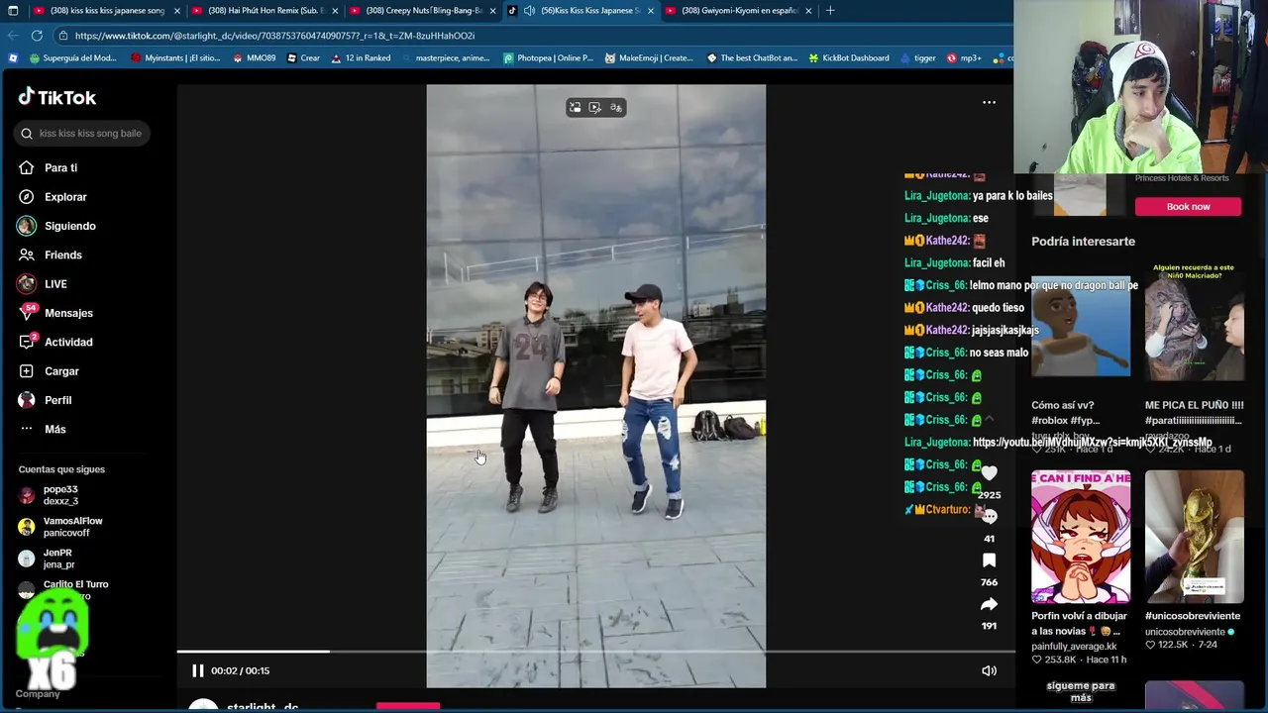The width and height of the screenshot is (1268, 713).
Task: Open the Myinstants bookmark
Action: coord(175,58)
